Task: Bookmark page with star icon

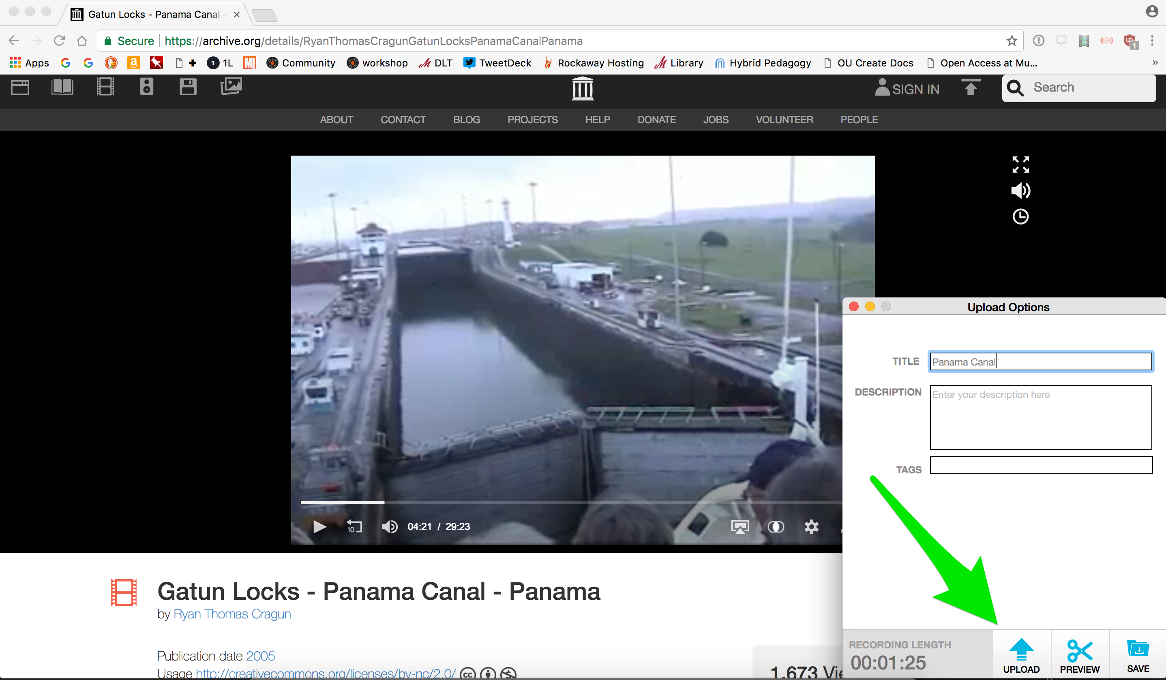Action: 1012,41
